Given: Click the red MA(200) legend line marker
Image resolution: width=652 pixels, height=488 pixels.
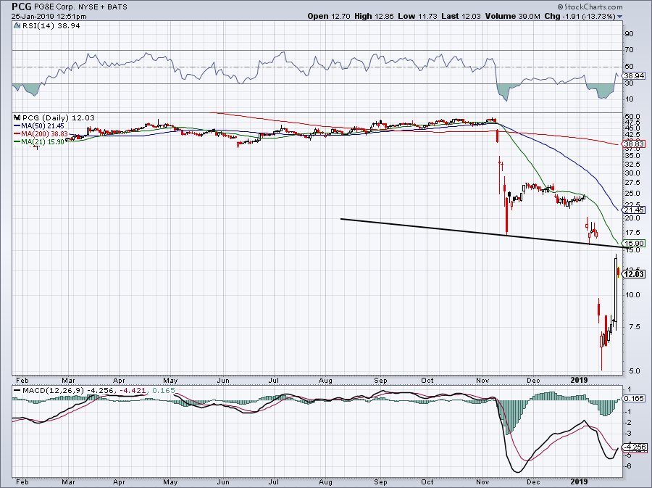Looking at the screenshot, I should (x=17, y=134).
